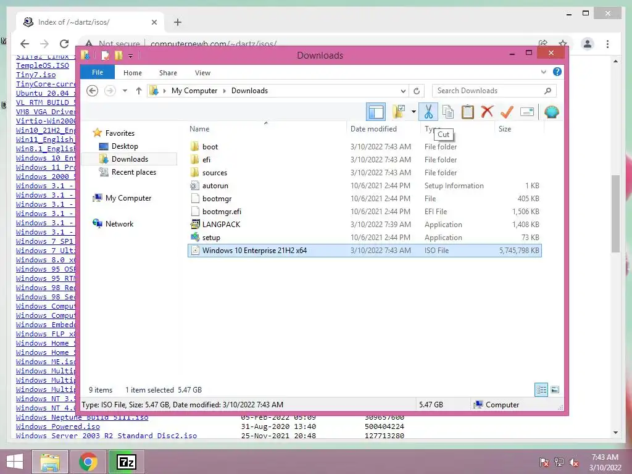This screenshot has height=474, width=632.
Task: Open Chrome three-dot menu
Action: tap(607, 44)
